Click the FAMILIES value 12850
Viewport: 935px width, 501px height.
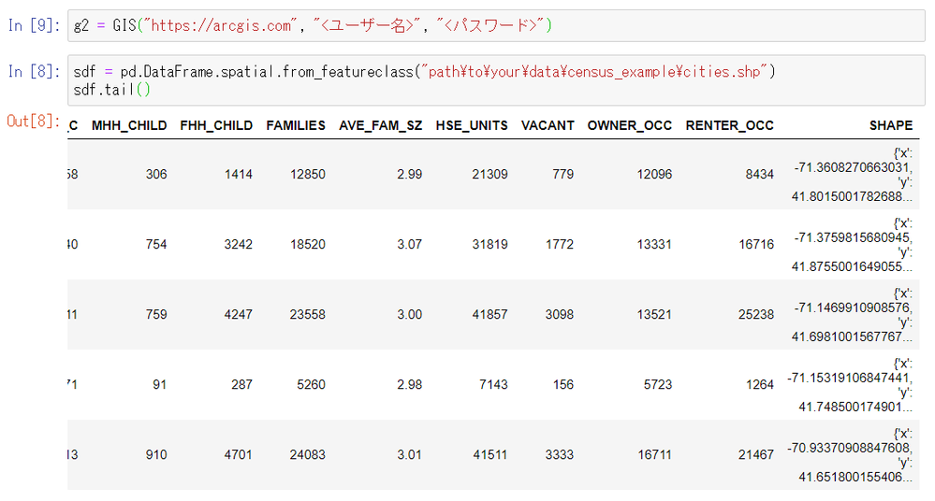[x=308, y=175]
